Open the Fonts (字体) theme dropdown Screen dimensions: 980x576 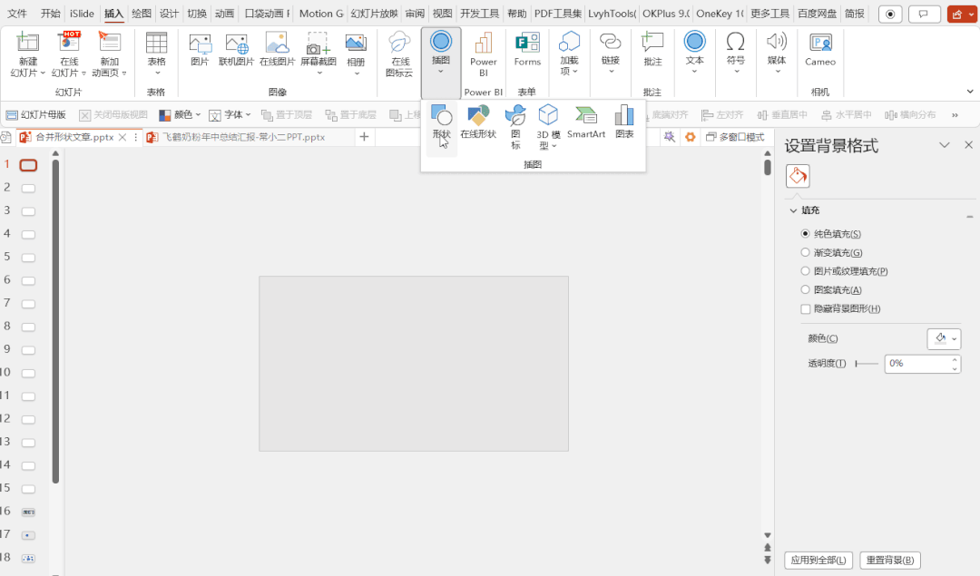pos(230,115)
